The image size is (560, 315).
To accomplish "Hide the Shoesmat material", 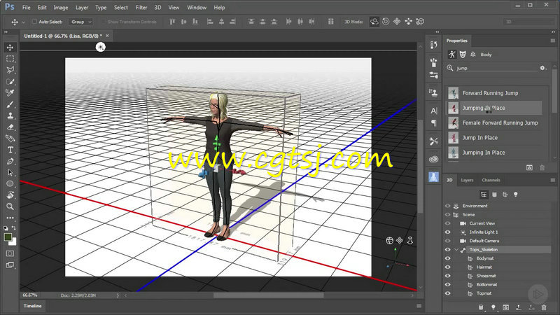I will [447, 276].
